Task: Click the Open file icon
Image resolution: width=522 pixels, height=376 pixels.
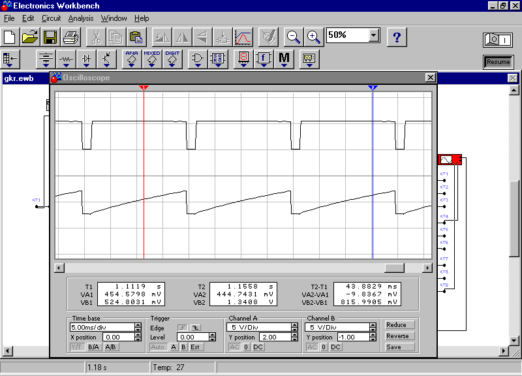Action: click(x=31, y=37)
